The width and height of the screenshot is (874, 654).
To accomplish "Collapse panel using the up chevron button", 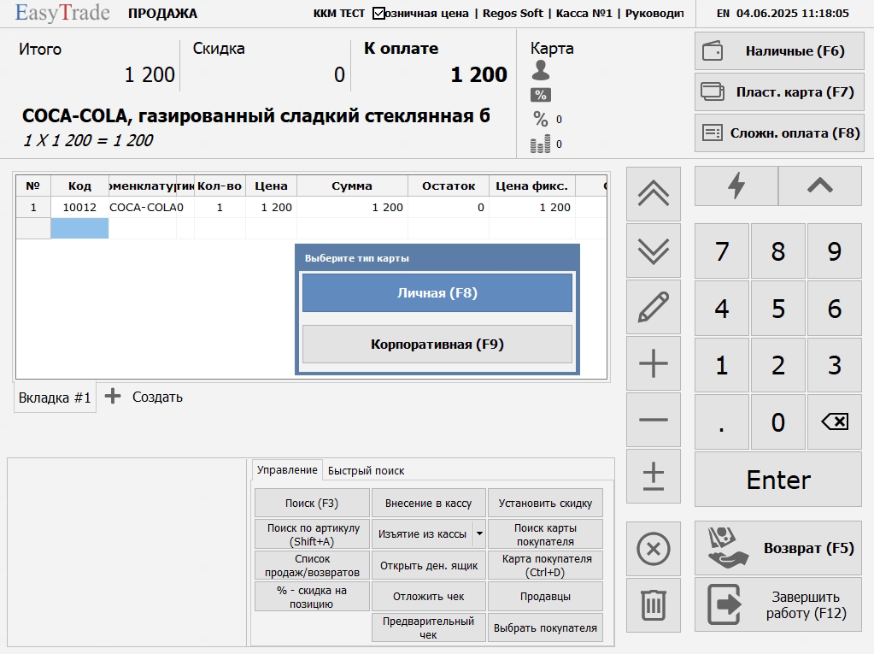I will pos(820,186).
